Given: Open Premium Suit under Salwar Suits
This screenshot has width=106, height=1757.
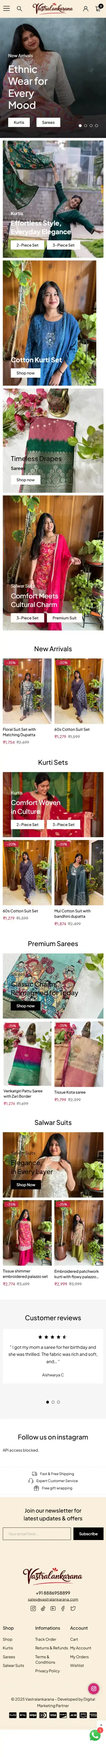Looking at the screenshot, I should pyautogui.click(x=65, y=617).
